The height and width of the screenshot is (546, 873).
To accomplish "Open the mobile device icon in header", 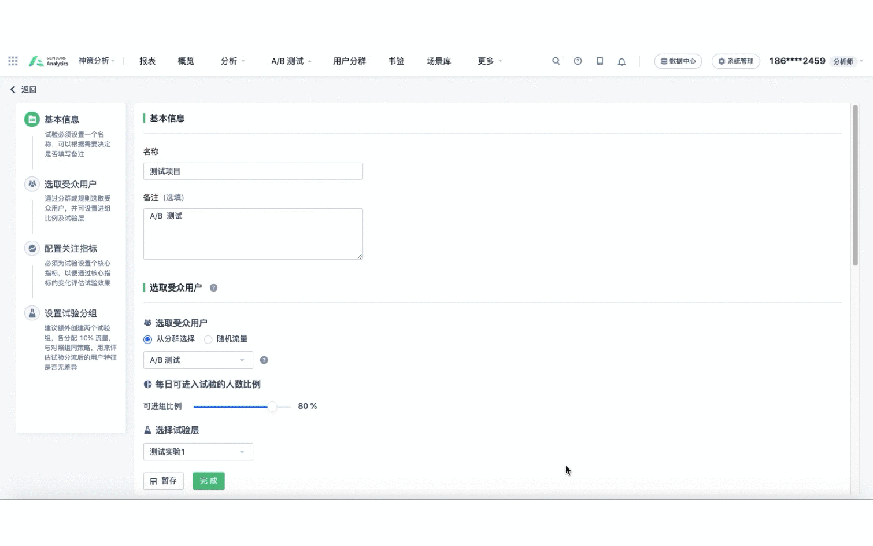I will pos(600,61).
